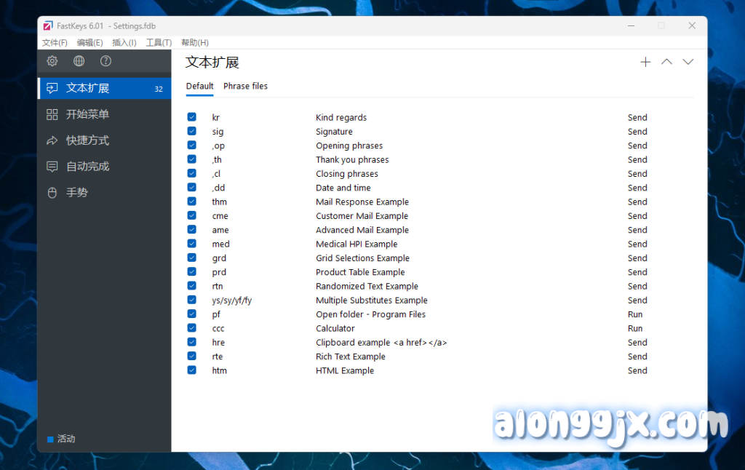Select 开始菜单 in the sidebar

[87, 114]
